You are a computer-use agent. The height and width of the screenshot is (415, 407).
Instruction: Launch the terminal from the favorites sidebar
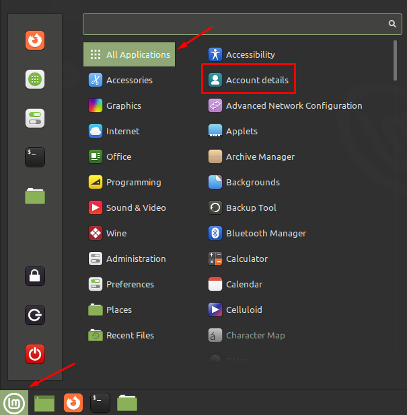(35, 156)
